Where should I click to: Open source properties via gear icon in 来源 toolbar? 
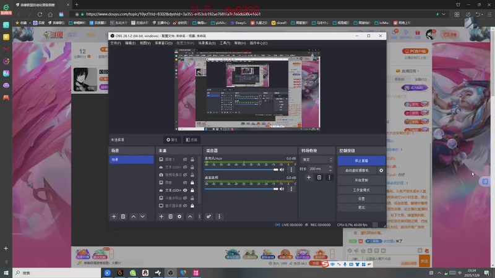click(179, 217)
